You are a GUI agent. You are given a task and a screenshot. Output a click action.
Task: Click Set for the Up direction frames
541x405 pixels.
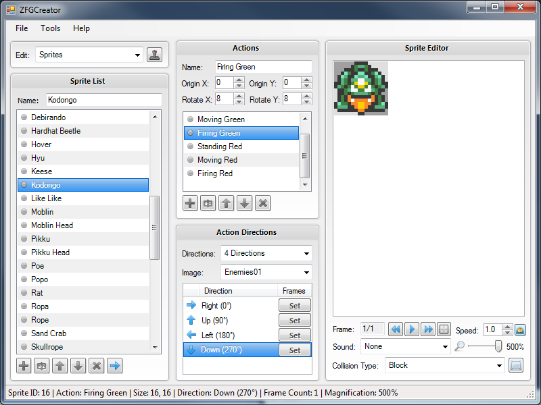coord(295,320)
